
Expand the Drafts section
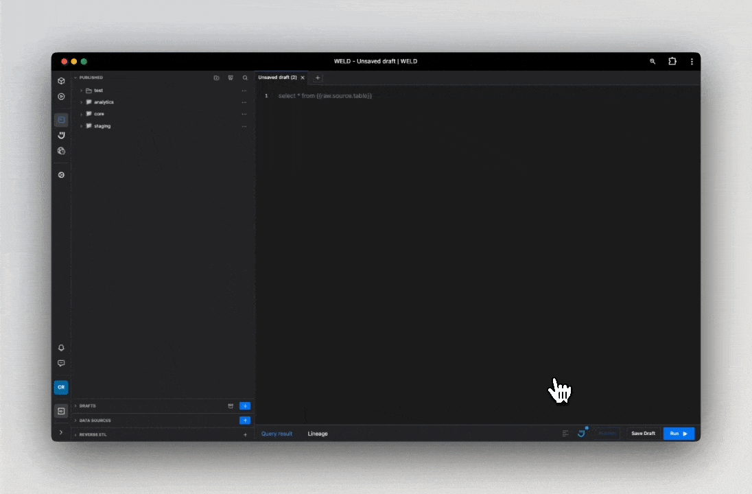pyautogui.click(x=75, y=406)
